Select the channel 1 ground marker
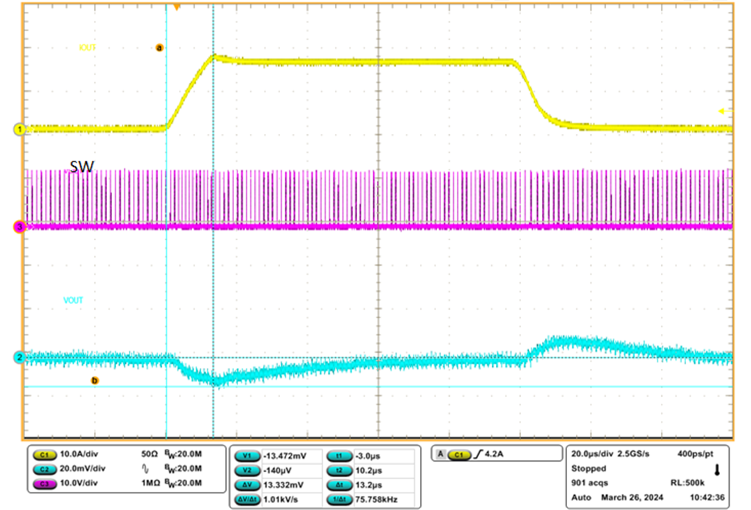 [19, 129]
